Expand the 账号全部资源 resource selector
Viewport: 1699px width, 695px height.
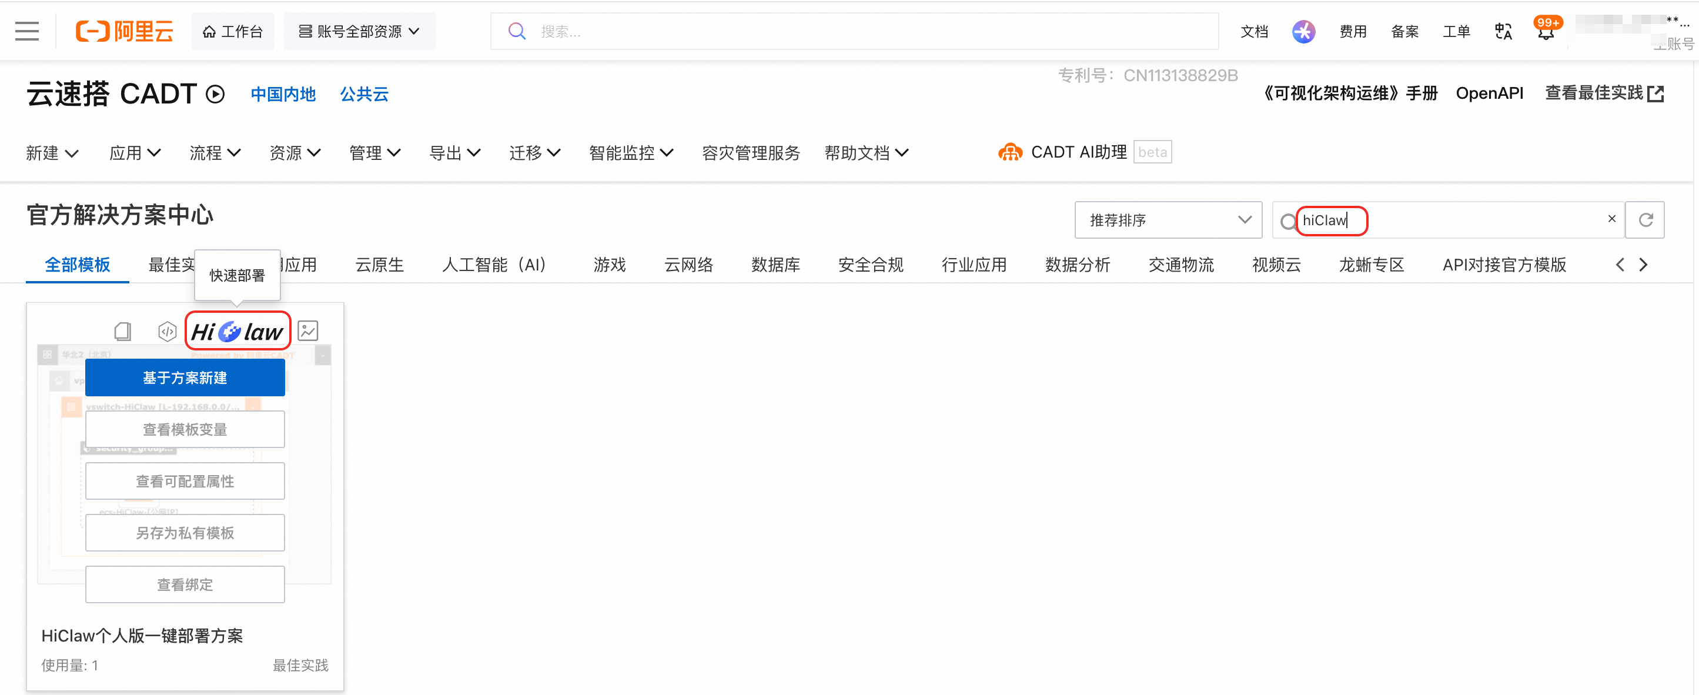click(359, 31)
